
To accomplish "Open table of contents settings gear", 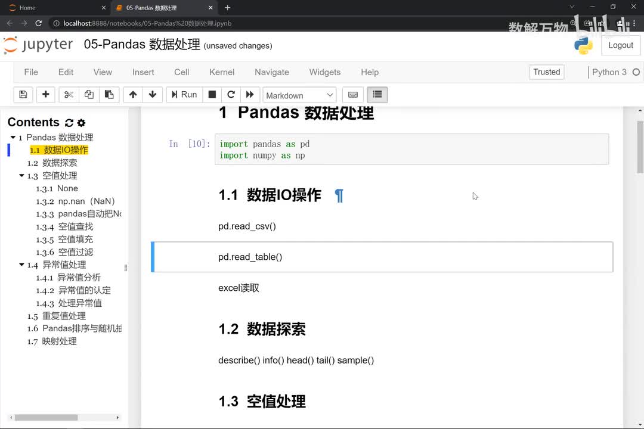I will pos(81,123).
